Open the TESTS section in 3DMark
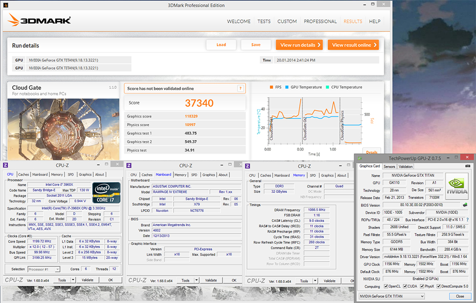This screenshot has width=476, height=303. [264, 21]
